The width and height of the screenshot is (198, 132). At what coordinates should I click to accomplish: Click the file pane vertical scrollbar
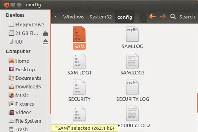point(197,103)
